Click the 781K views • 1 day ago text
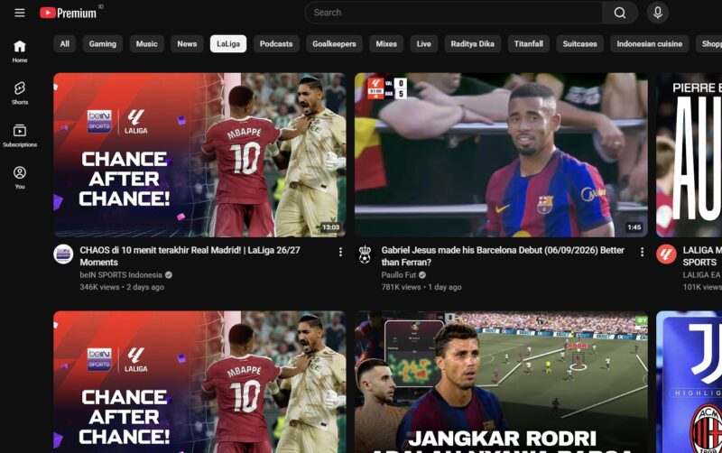This screenshot has height=453, width=722. (x=421, y=287)
